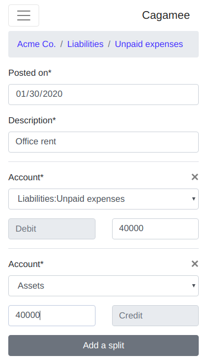Click the Posted on* label
This screenshot has width=207, height=361.
30,73
